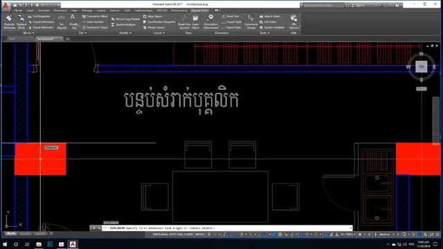The width and height of the screenshot is (443, 249).
Task: Toggle grid display in status bar
Action: (209, 234)
